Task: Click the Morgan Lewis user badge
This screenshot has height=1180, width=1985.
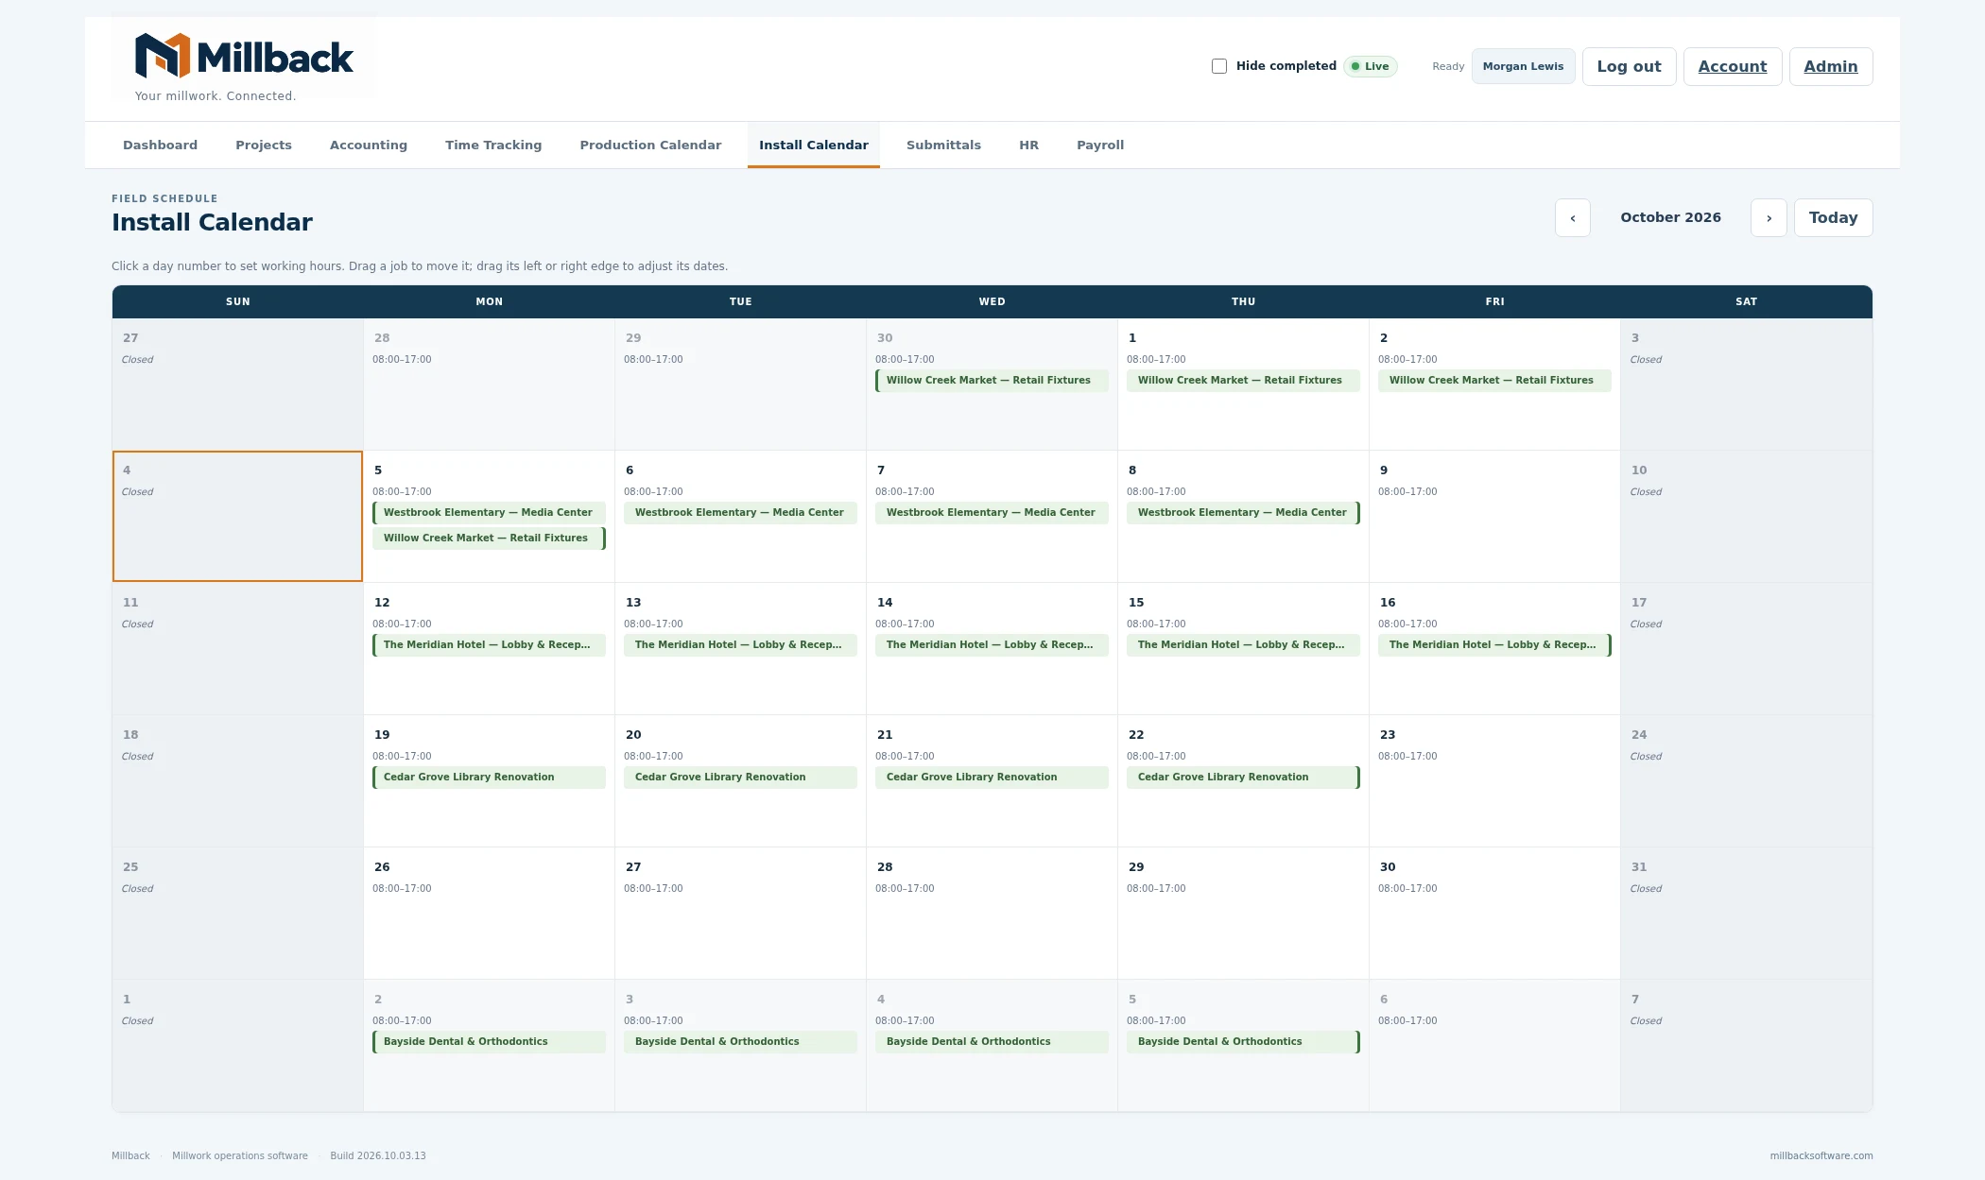Action: (1523, 67)
